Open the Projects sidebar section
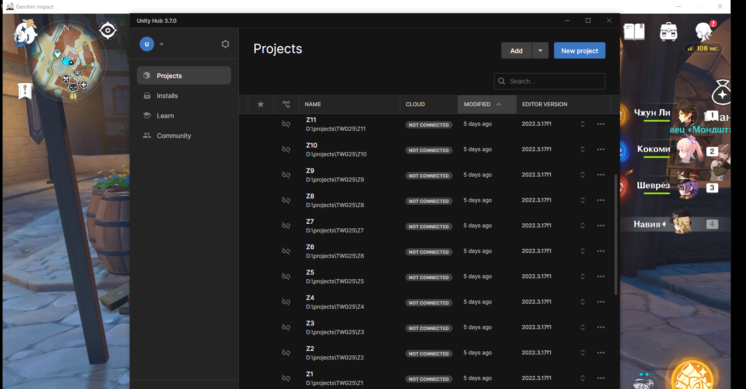 click(x=184, y=75)
